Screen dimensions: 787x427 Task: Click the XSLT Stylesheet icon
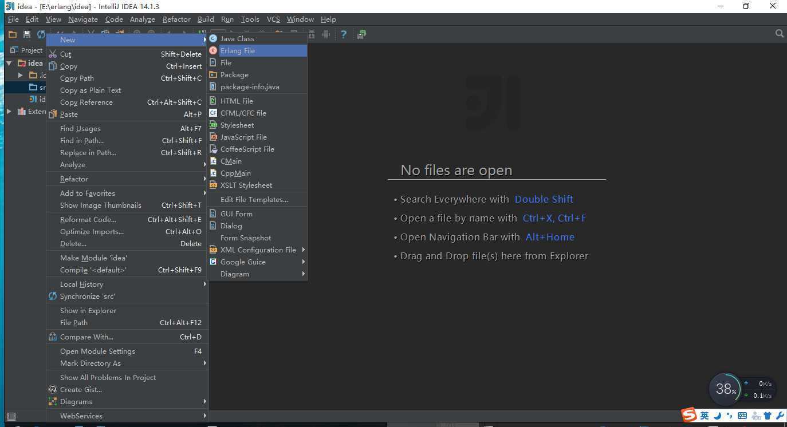point(213,185)
